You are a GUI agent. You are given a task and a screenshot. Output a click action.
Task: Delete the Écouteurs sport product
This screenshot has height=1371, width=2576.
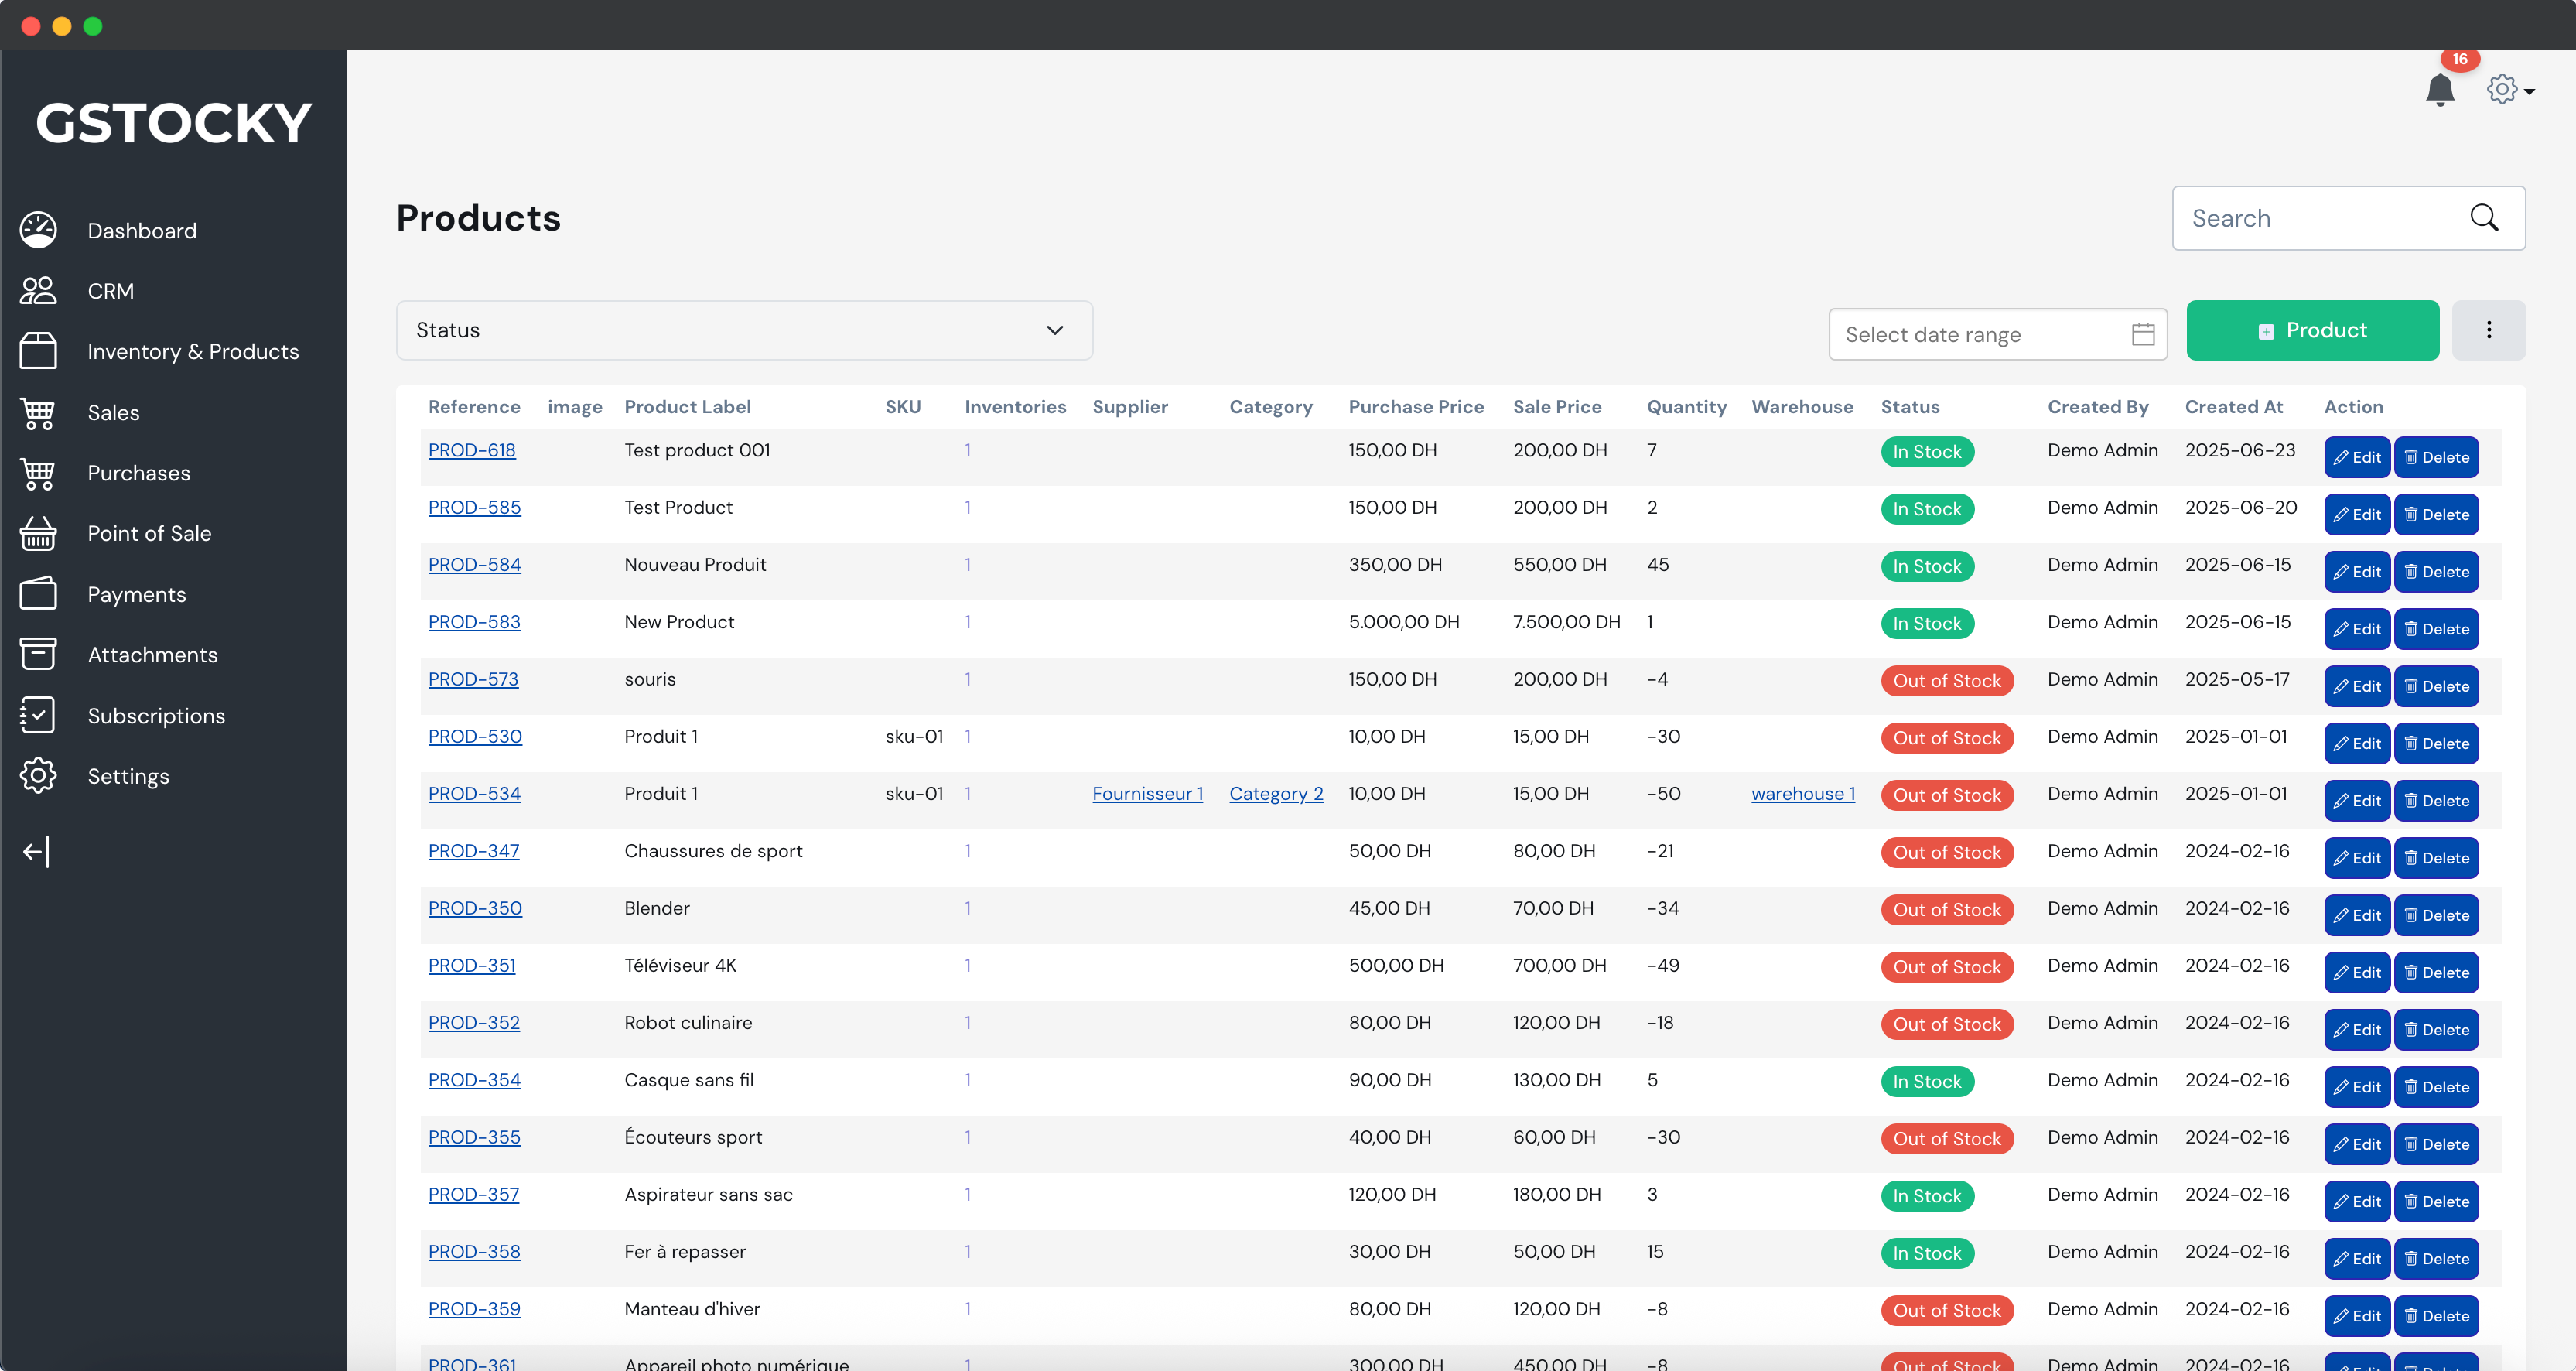pos(2436,1144)
